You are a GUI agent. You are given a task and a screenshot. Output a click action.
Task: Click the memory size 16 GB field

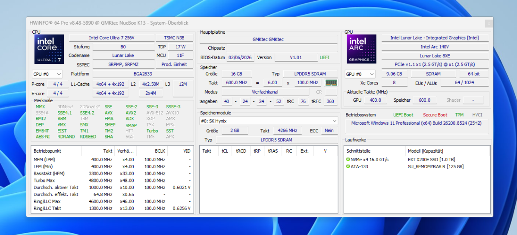click(237, 74)
